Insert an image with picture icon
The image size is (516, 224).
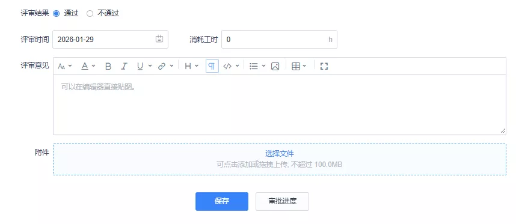click(x=275, y=66)
